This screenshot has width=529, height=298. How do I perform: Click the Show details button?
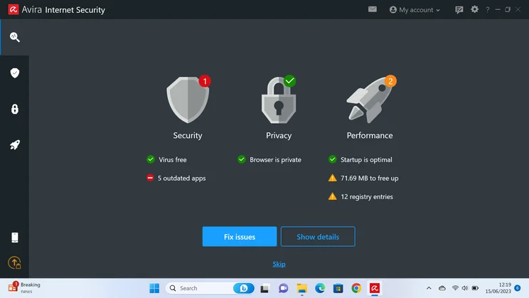tap(318, 237)
